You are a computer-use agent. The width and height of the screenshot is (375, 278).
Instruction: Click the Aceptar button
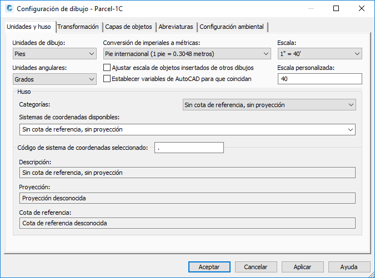(209, 267)
